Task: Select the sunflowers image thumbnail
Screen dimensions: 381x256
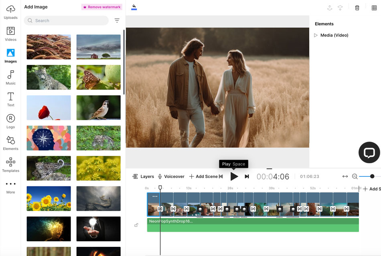Action: click(x=49, y=198)
